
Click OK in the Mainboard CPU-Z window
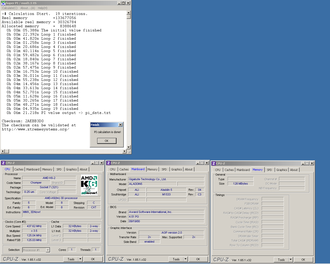point(198,259)
